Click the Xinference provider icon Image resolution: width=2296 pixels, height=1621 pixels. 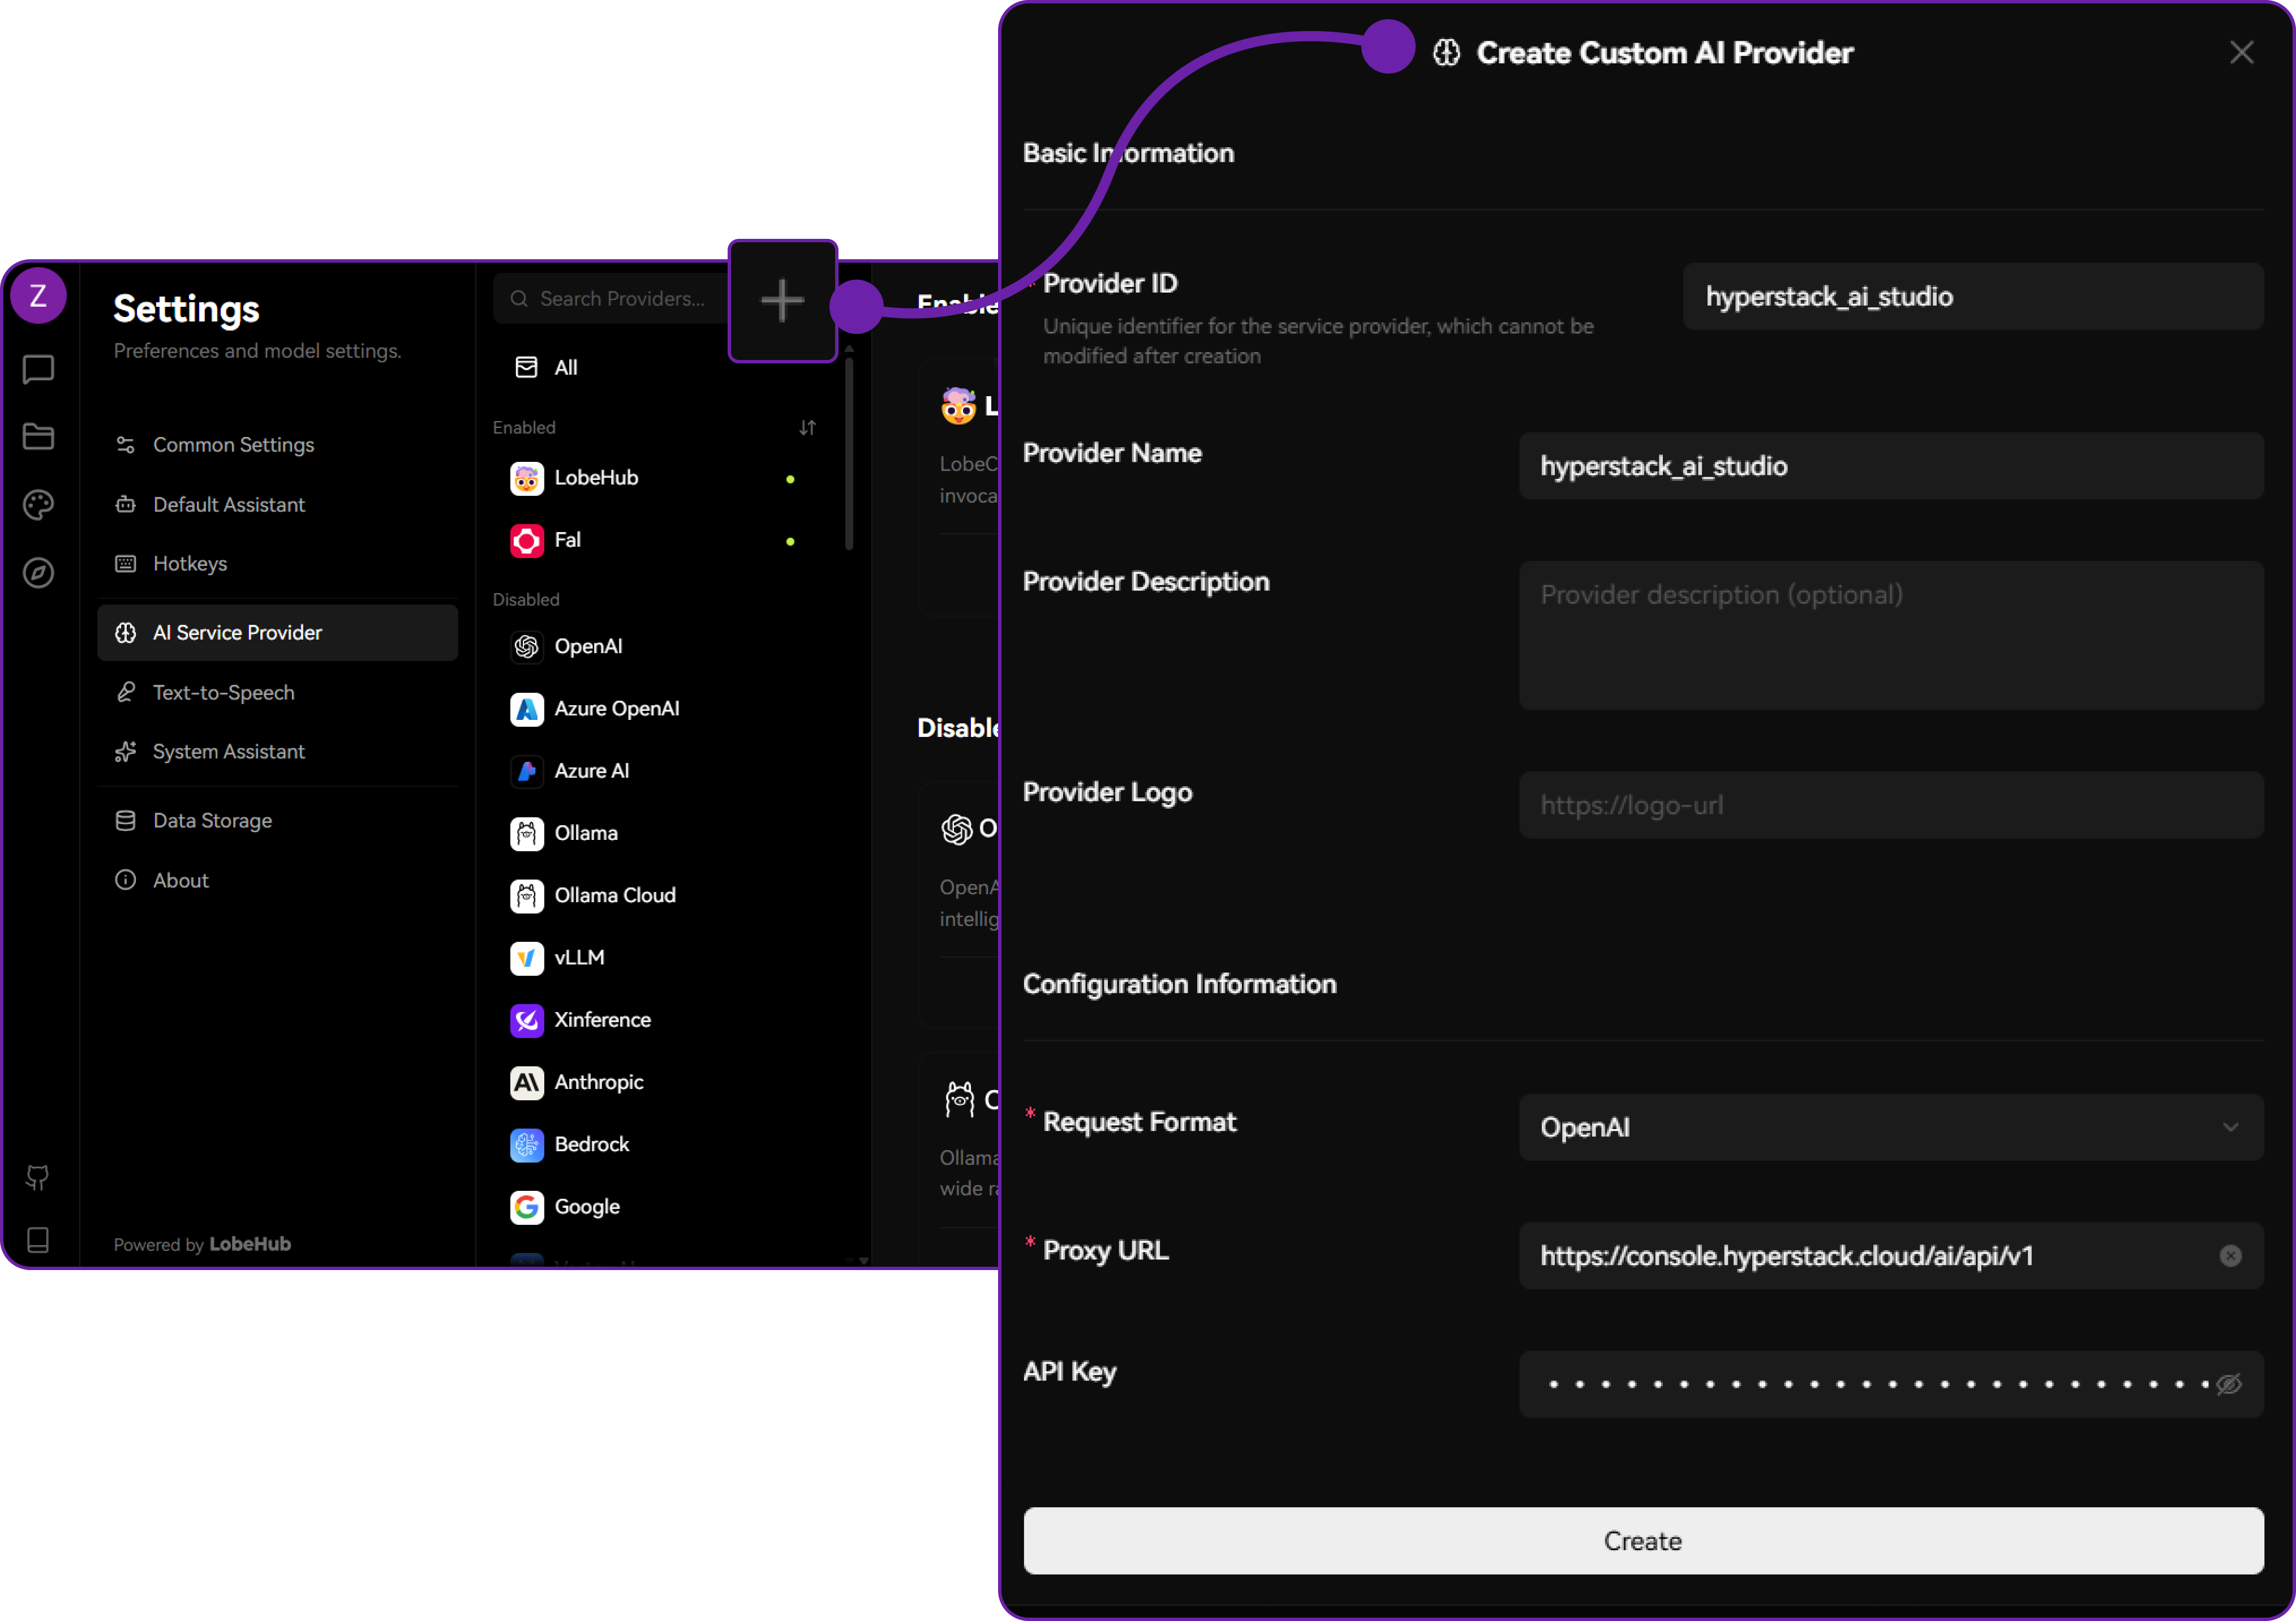tap(526, 1019)
